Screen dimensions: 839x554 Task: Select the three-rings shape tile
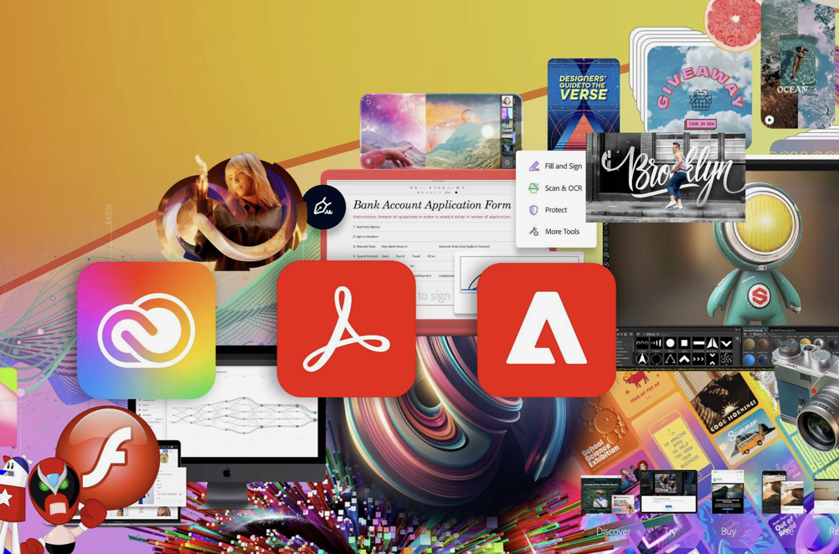pos(642,343)
